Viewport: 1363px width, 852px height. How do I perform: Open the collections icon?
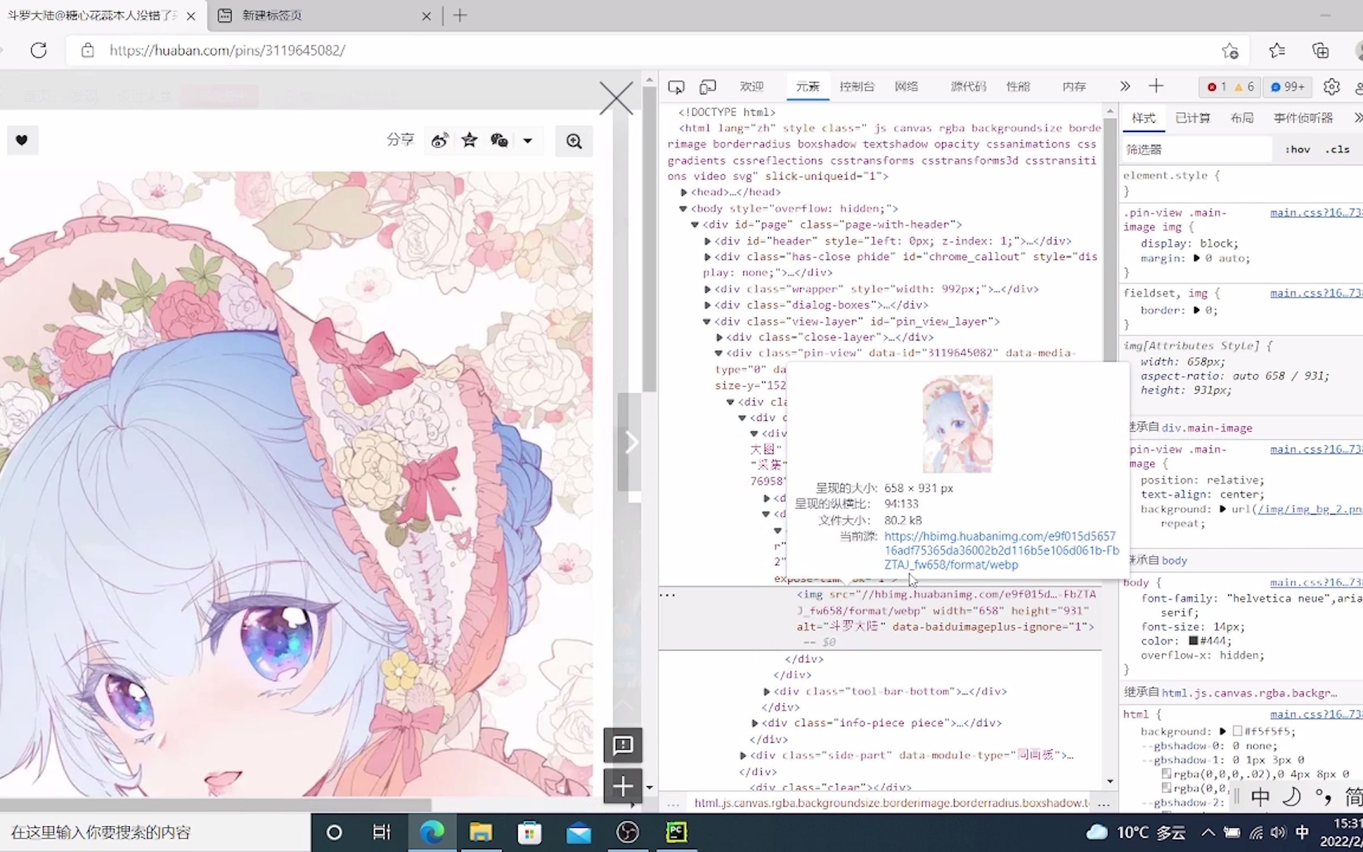tap(1320, 51)
